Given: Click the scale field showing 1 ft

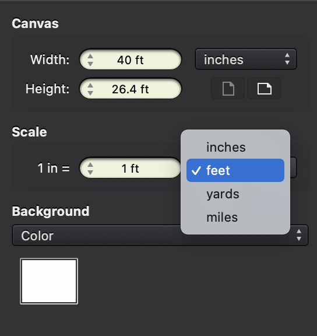Looking at the screenshot, I should point(131,168).
